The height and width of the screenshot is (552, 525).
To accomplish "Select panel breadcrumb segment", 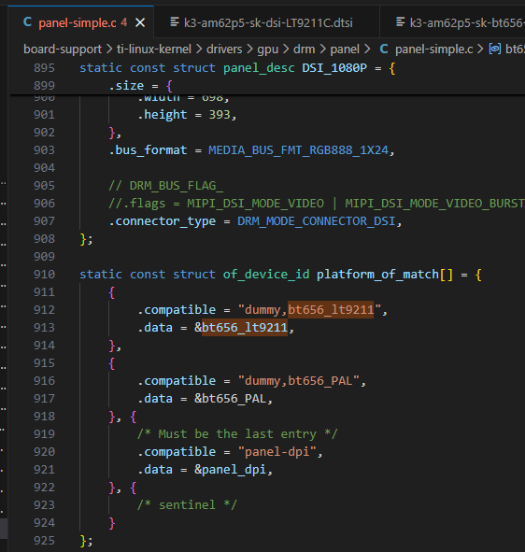I will tap(345, 50).
